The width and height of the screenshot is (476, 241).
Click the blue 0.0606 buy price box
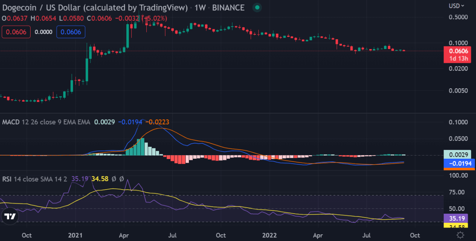tap(71, 32)
